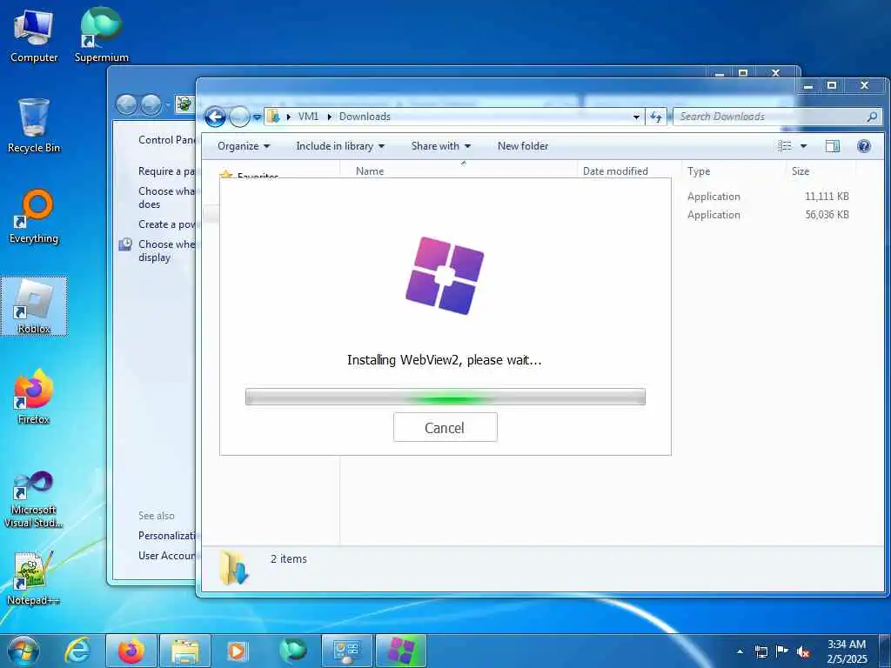Screen dimensions: 891x668
Task: Select the Roblox desktop shortcut
Action: [34, 307]
